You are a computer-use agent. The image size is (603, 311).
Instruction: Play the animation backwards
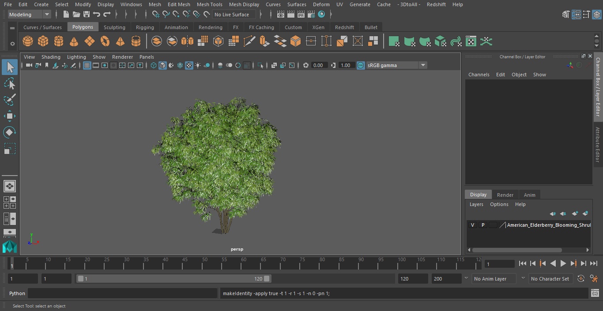(x=553, y=263)
